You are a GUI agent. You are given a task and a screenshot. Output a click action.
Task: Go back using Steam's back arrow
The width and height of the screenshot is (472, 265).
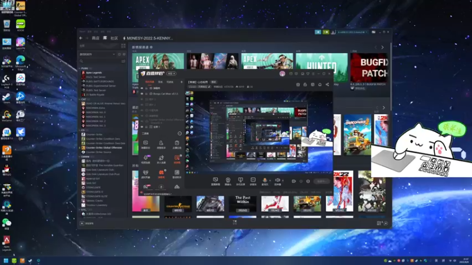81,38
